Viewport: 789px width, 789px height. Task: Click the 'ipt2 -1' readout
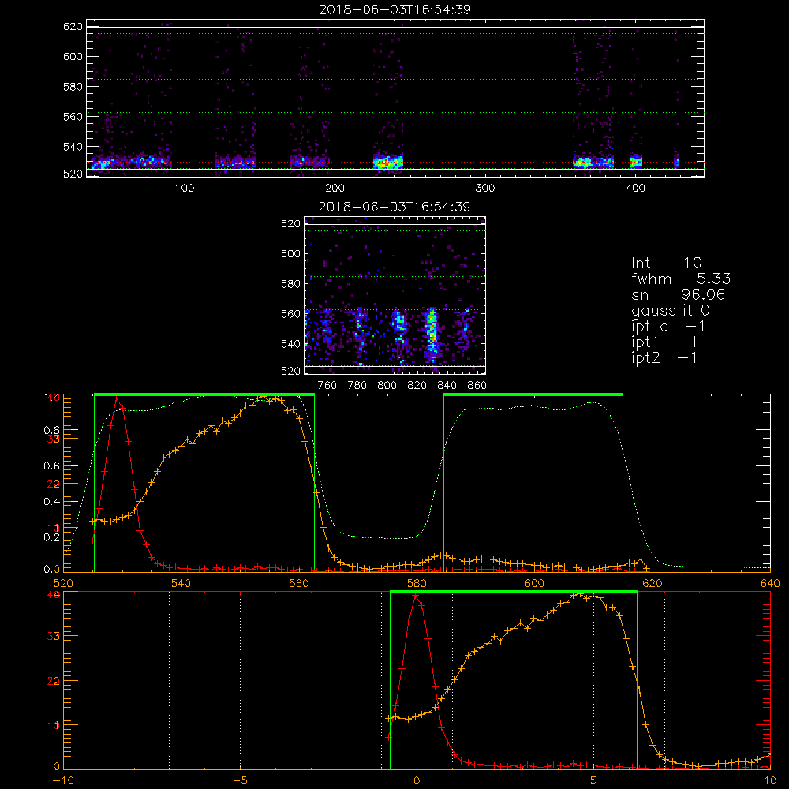pyautogui.click(x=664, y=357)
